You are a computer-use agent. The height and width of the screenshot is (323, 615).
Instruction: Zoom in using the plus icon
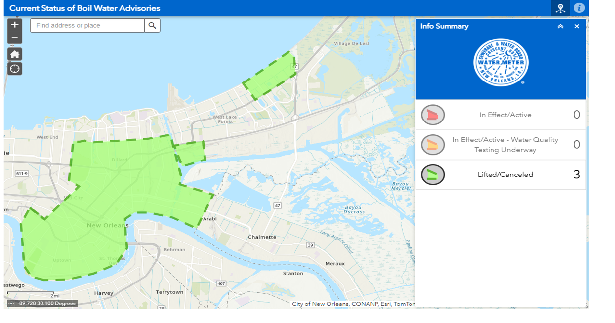(x=15, y=24)
